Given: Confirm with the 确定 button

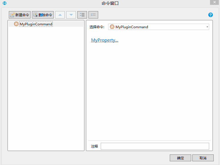Looking at the screenshot, I should (180, 158).
